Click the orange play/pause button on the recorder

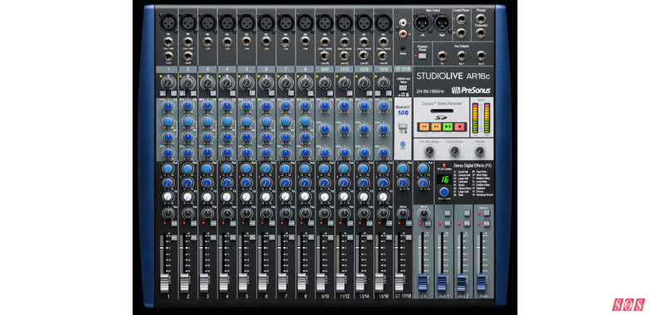point(436,127)
